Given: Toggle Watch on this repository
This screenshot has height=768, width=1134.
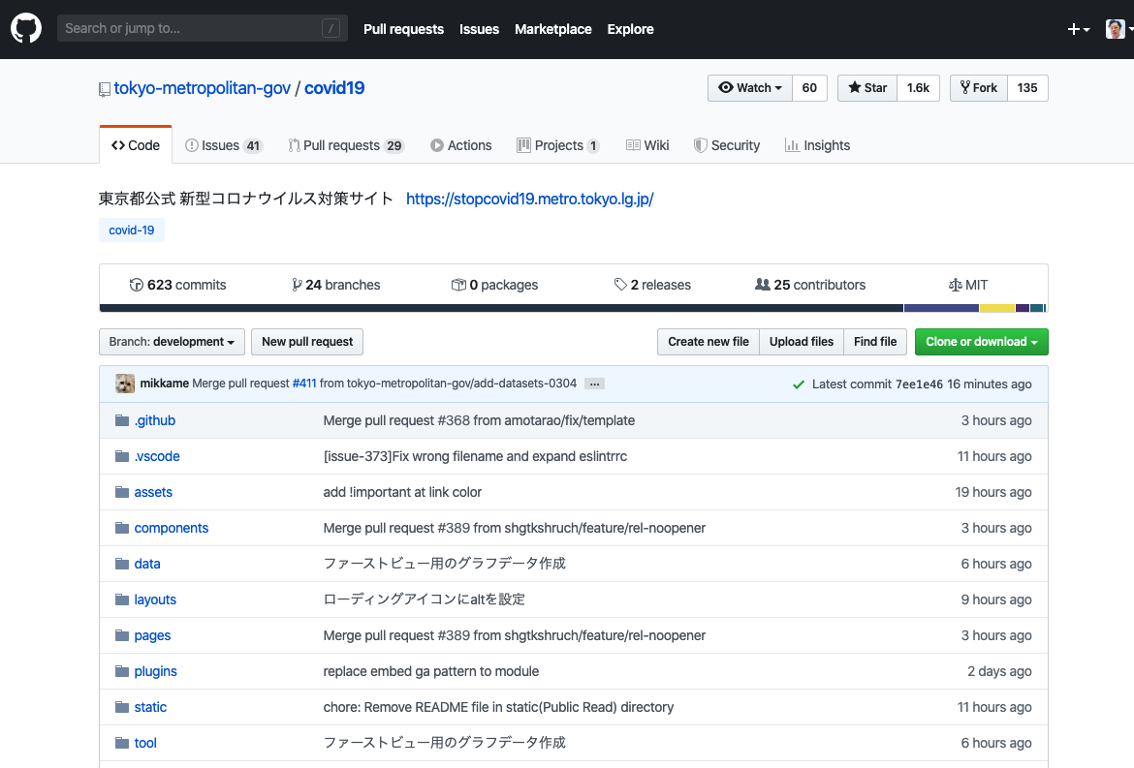Looking at the screenshot, I should coord(750,88).
